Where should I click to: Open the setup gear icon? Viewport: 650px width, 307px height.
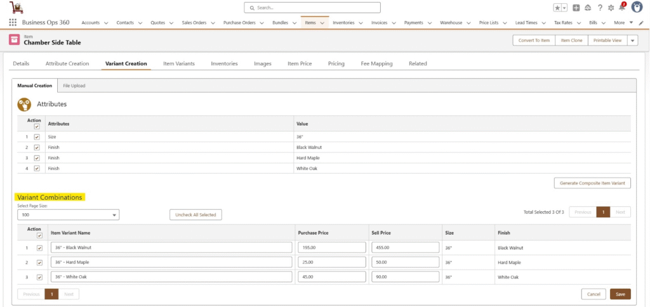click(611, 8)
